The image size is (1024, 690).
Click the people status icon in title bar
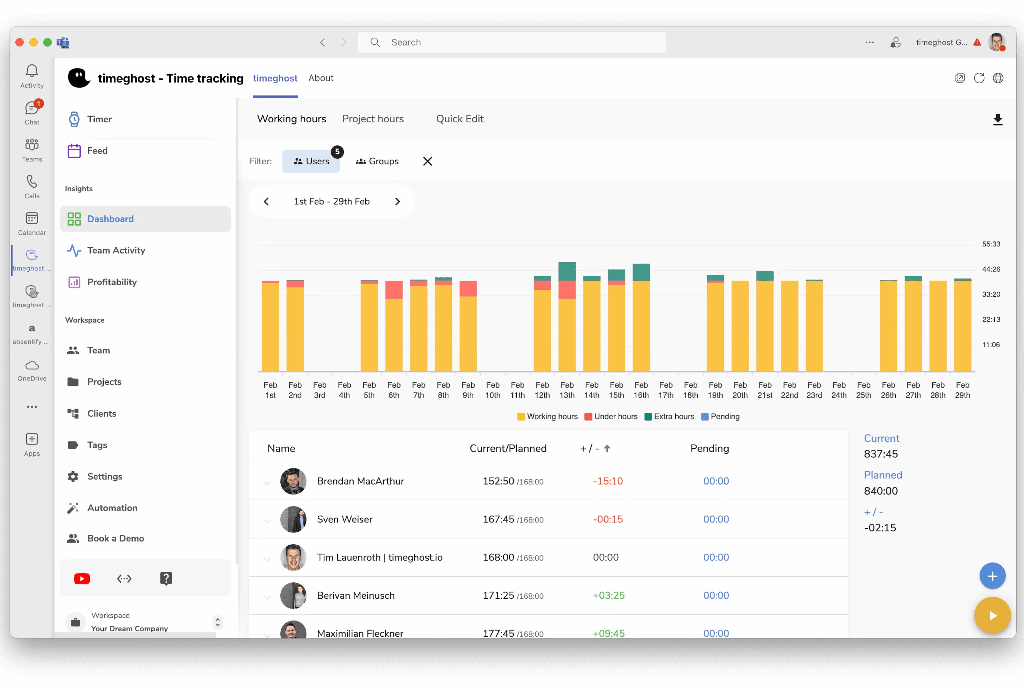pyautogui.click(x=895, y=42)
